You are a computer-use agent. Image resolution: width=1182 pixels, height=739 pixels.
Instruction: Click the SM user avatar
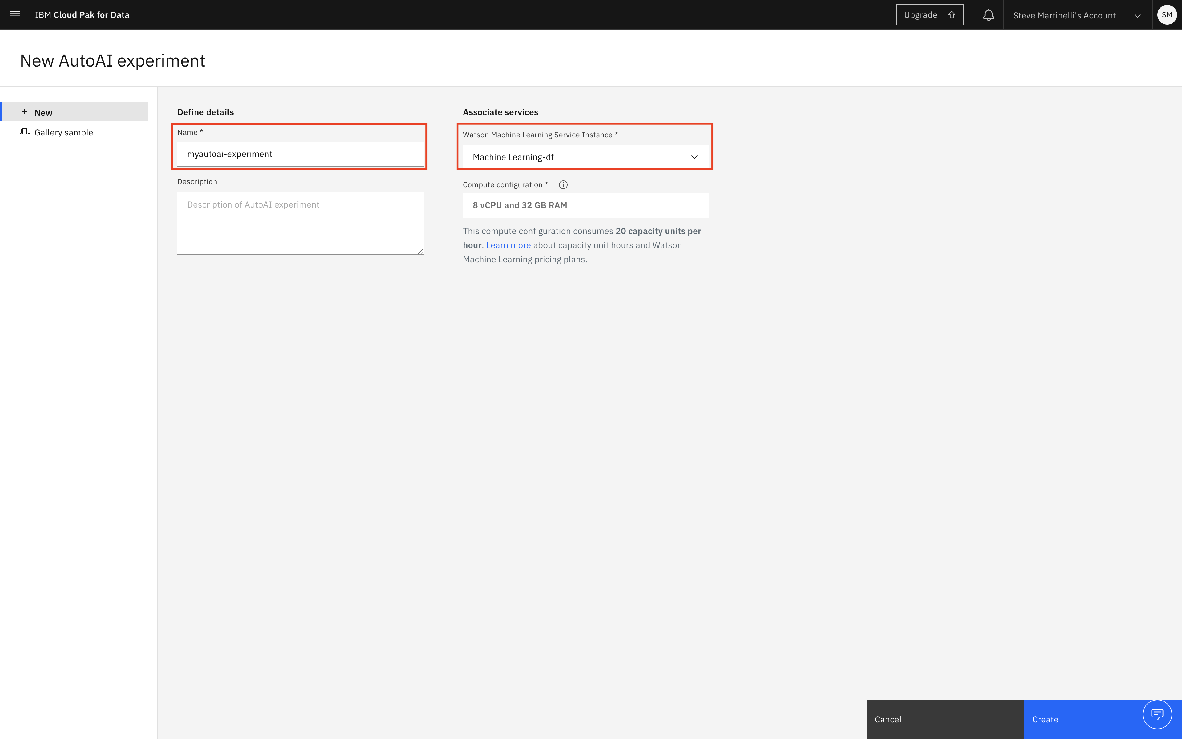click(1166, 15)
